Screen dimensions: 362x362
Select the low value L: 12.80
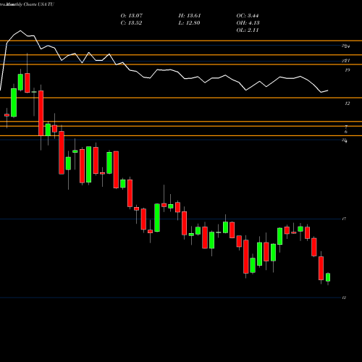click(x=189, y=23)
